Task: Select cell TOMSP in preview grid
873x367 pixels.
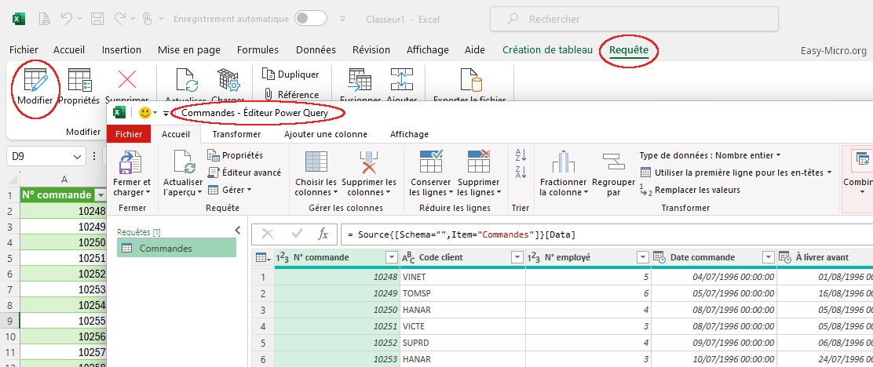Action: [462, 293]
